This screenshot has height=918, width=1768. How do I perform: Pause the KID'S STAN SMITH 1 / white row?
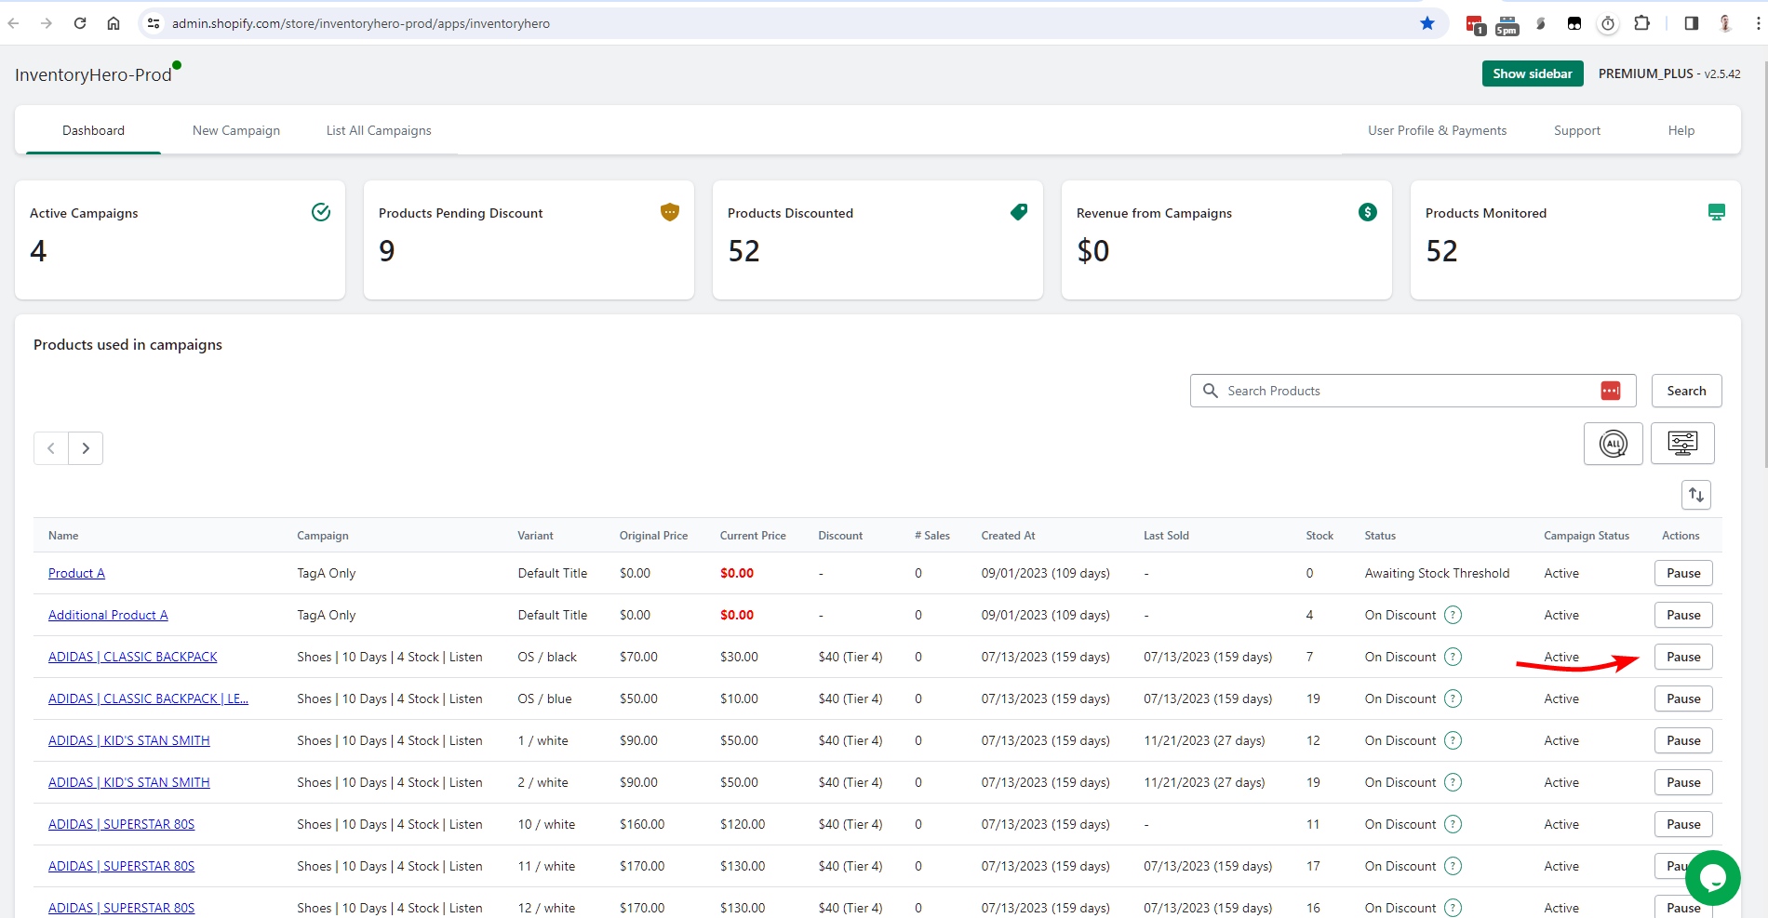click(x=1683, y=740)
